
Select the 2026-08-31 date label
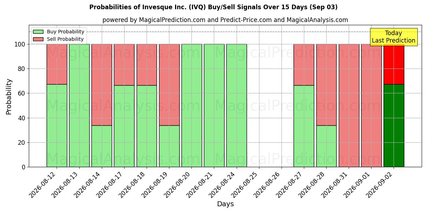tap(335, 184)
